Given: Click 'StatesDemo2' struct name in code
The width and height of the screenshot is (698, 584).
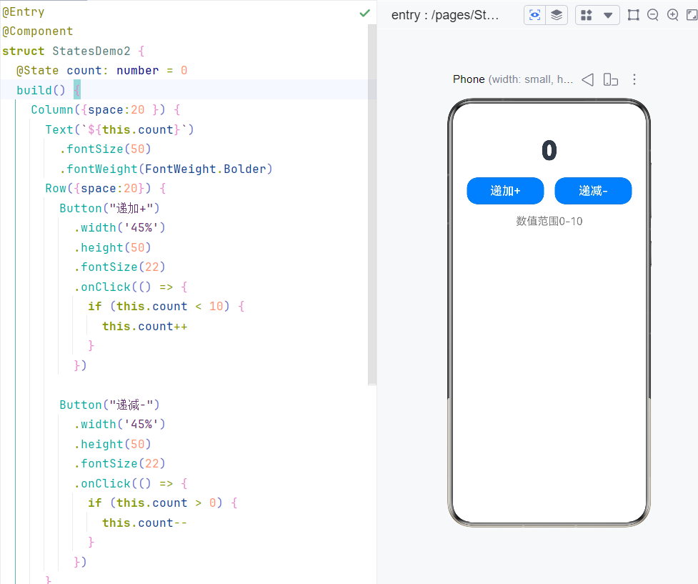Looking at the screenshot, I should click(91, 51).
